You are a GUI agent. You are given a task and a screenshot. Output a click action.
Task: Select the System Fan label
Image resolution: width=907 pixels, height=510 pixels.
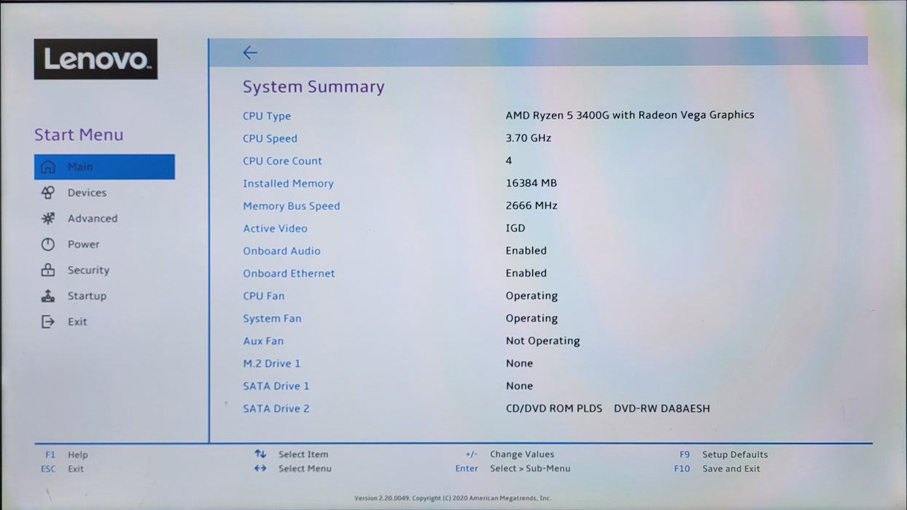[272, 318]
